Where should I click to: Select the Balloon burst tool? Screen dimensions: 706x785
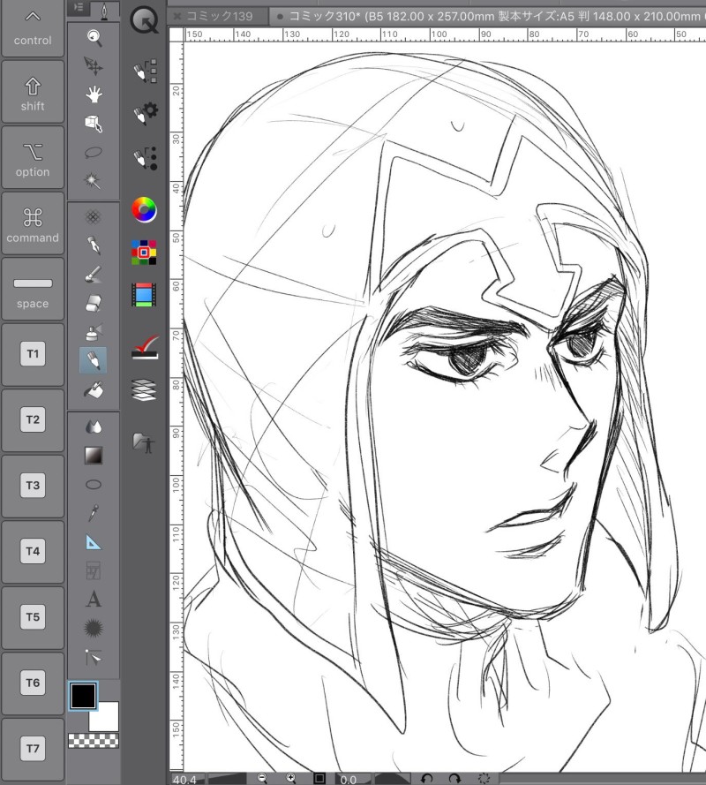(94, 628)
